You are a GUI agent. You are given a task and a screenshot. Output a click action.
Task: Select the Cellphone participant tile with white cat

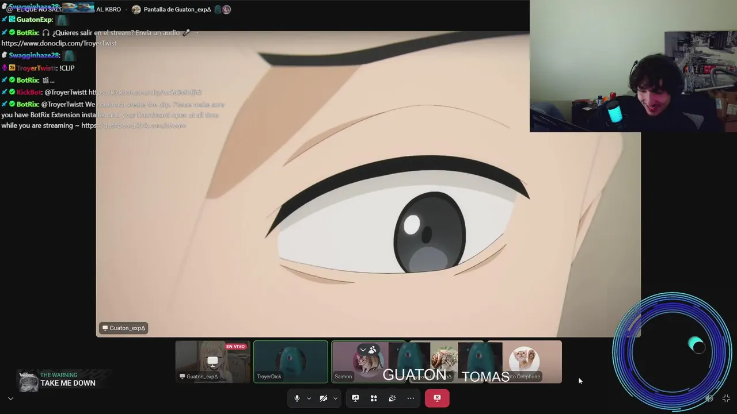pos(524,362)
